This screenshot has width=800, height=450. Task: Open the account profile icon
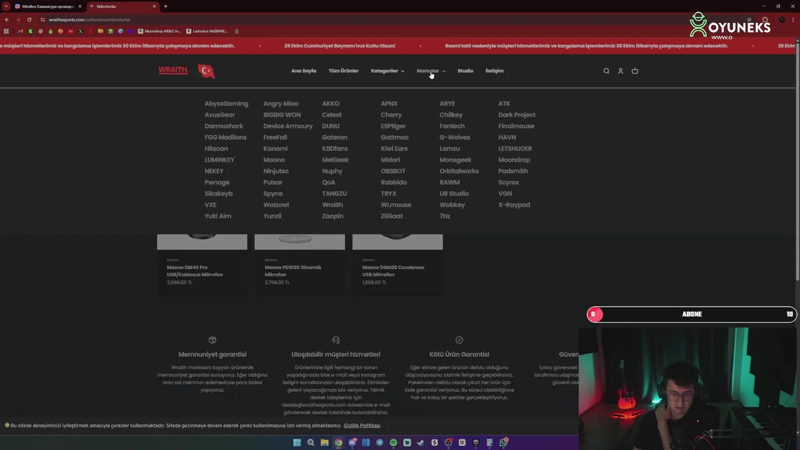(x=621, y=71)
